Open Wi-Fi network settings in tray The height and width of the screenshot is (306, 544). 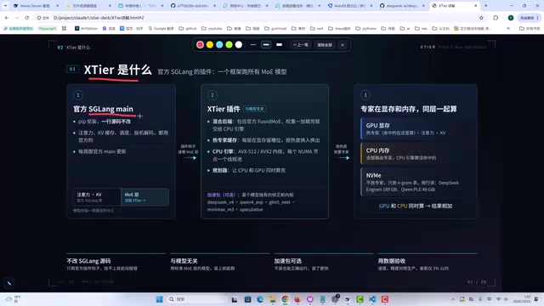pos(499,299)
